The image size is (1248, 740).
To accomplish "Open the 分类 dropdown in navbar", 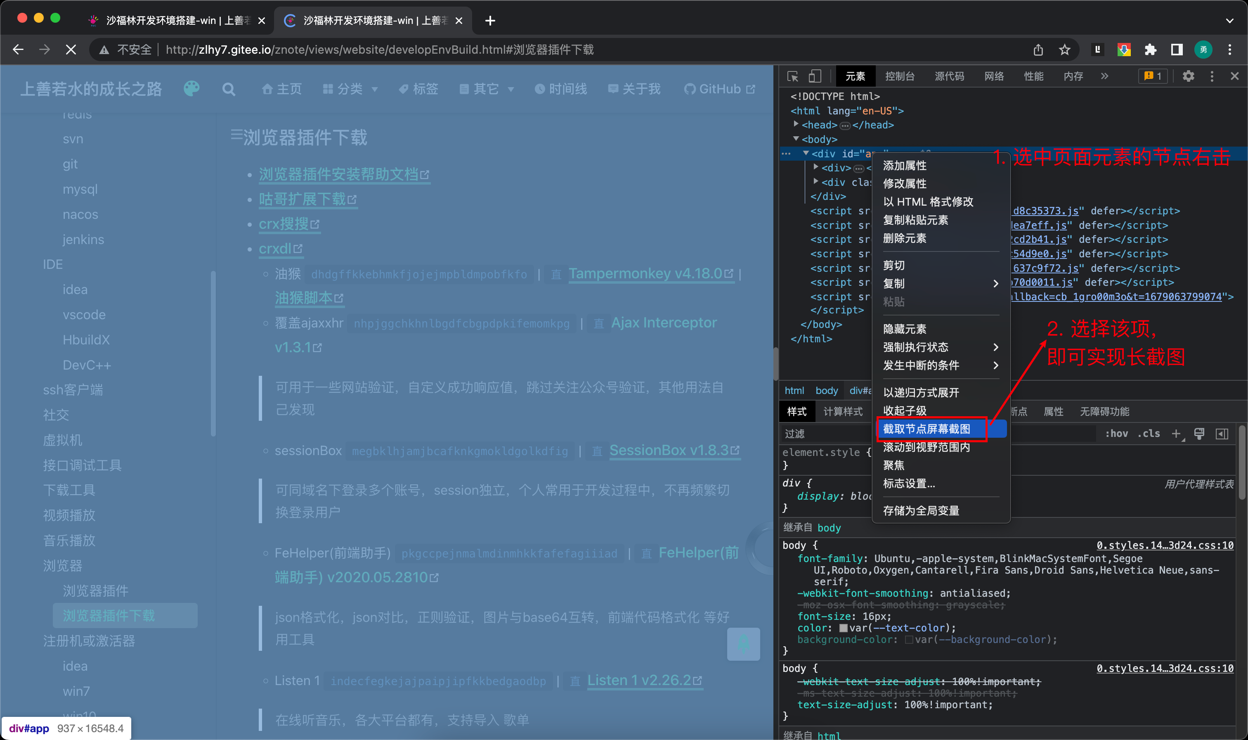I will pyautogui.click(x=351, y=89).
